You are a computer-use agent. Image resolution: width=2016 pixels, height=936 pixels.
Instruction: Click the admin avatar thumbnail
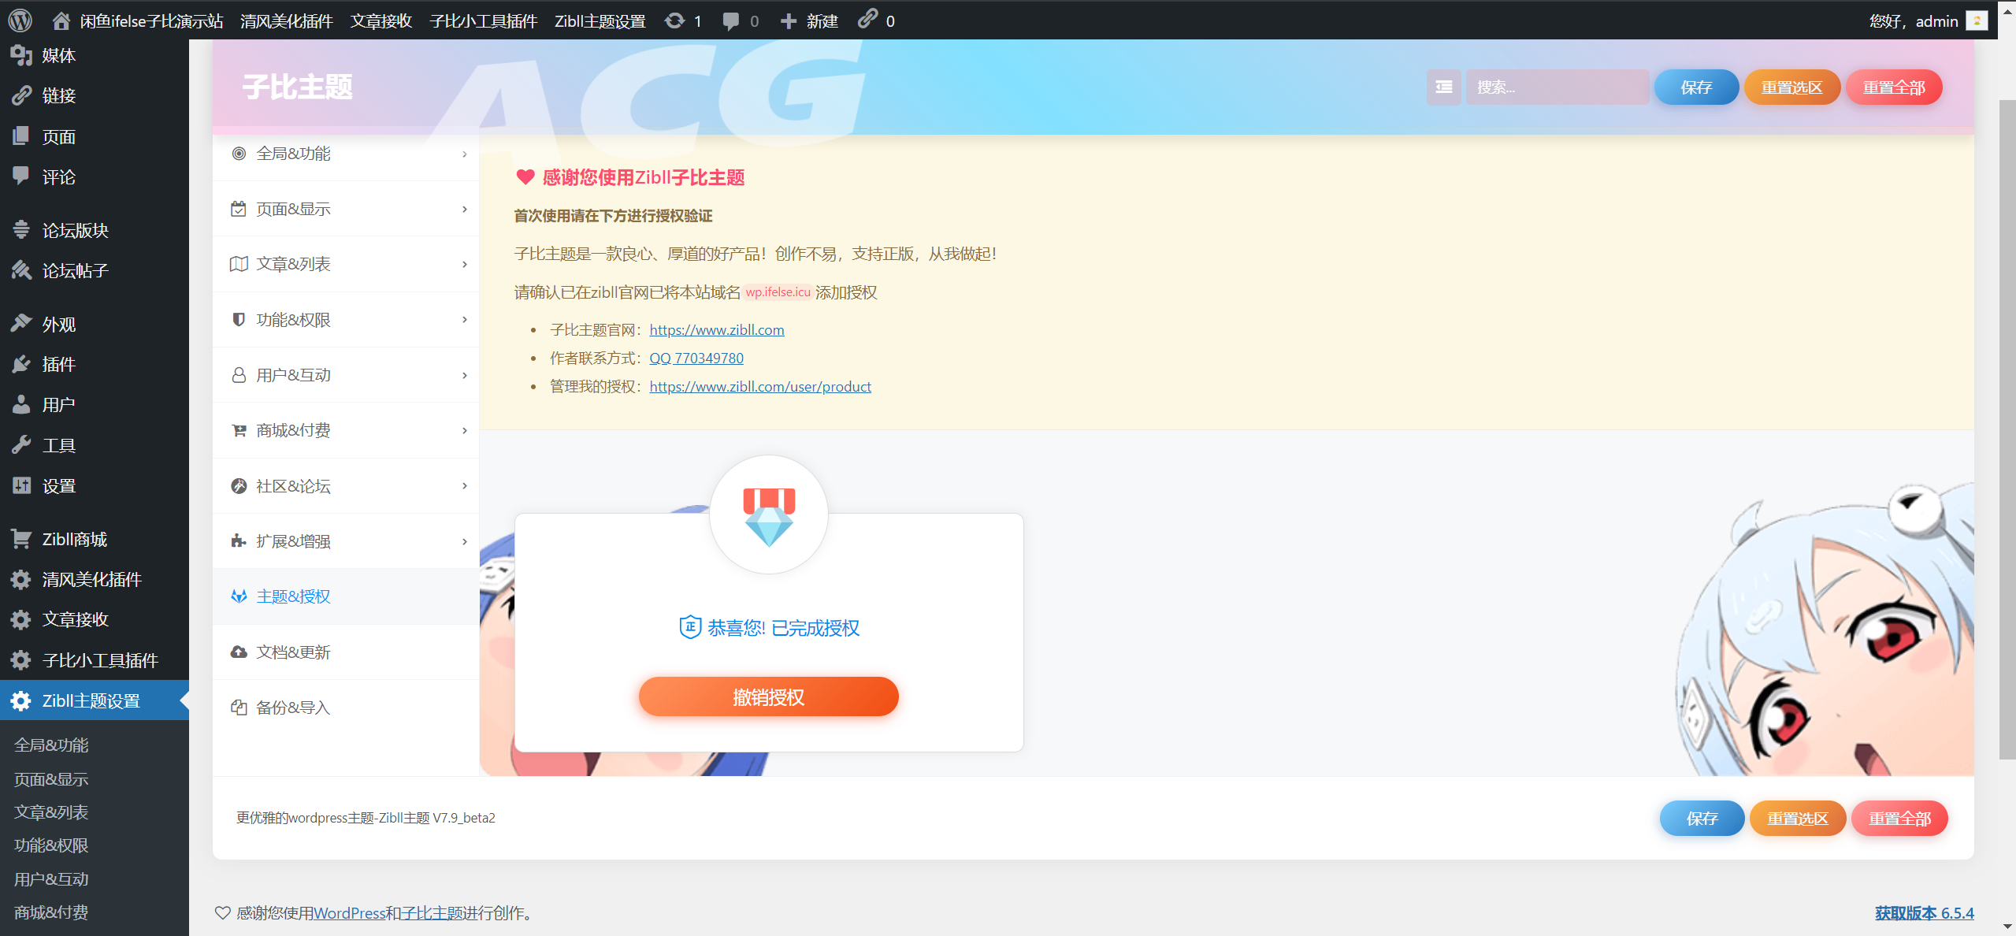1976,20
